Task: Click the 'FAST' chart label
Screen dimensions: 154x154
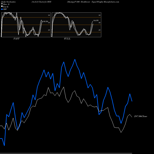Action: point(16,39)
